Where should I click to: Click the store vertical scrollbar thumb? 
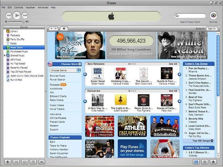point(218,65)
